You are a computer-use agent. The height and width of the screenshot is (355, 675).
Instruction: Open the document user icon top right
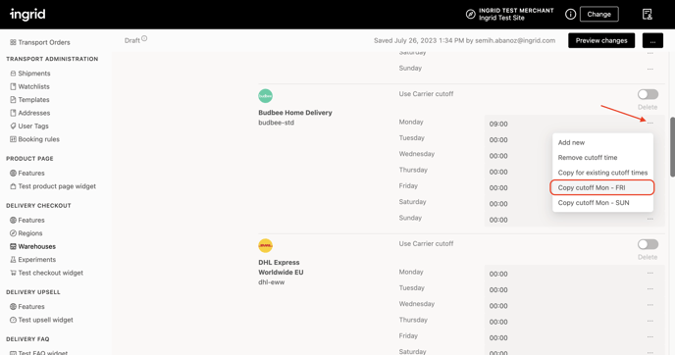pyautogui.click(x=647, y=14)
